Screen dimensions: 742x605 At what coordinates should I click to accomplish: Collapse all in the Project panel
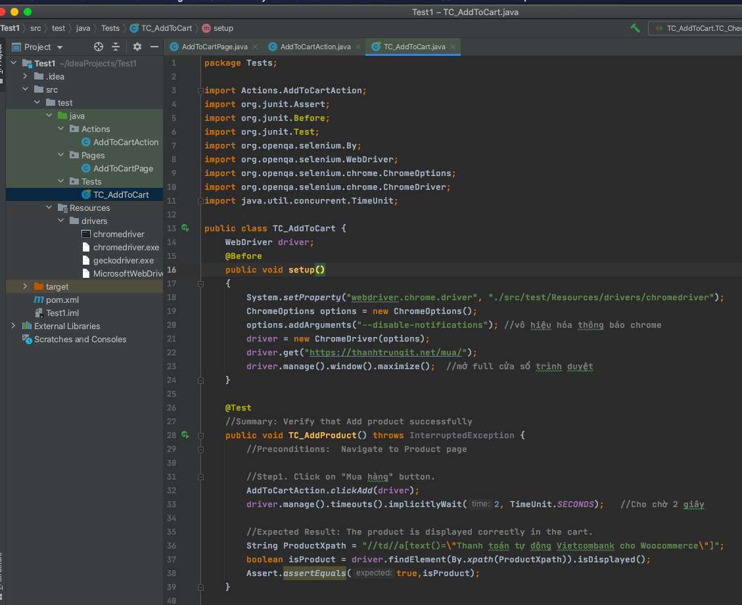116,47
